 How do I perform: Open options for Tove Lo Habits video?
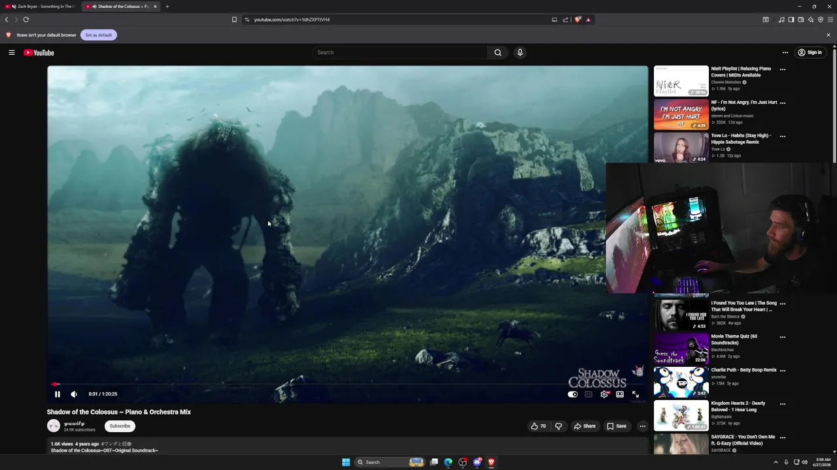click(x=783, y=136)
